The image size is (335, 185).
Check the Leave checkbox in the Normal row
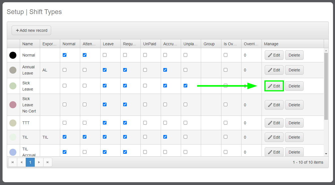tap(105, 55)
